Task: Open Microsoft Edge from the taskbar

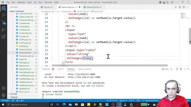Action: (64, 104)
